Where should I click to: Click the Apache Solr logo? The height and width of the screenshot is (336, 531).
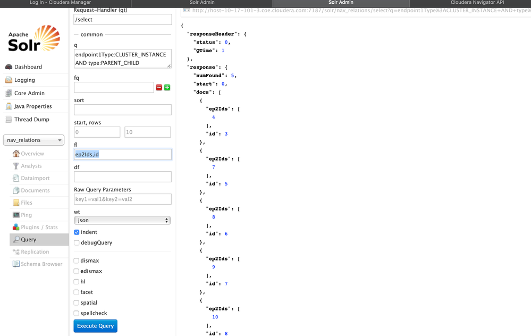tap(34, 38)
